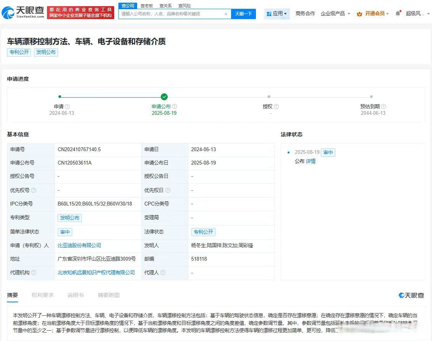
Task: Clear the search box with the × icon
Action: click(x=226, y=13)
